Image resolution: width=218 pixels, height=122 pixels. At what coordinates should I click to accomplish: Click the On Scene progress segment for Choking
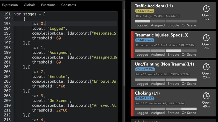point(189,109)
